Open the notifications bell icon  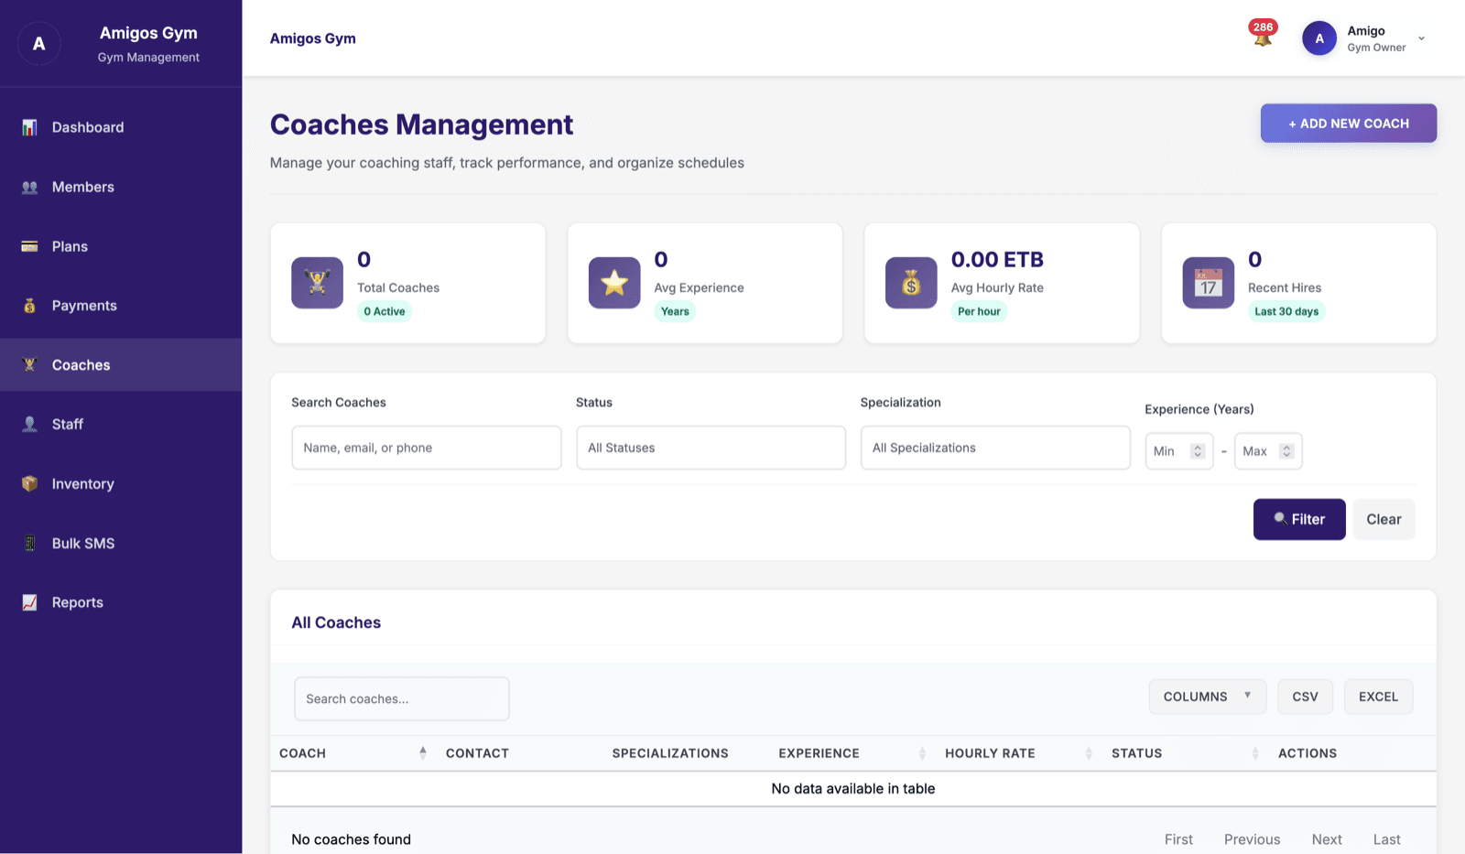(x=1263, y=38)
